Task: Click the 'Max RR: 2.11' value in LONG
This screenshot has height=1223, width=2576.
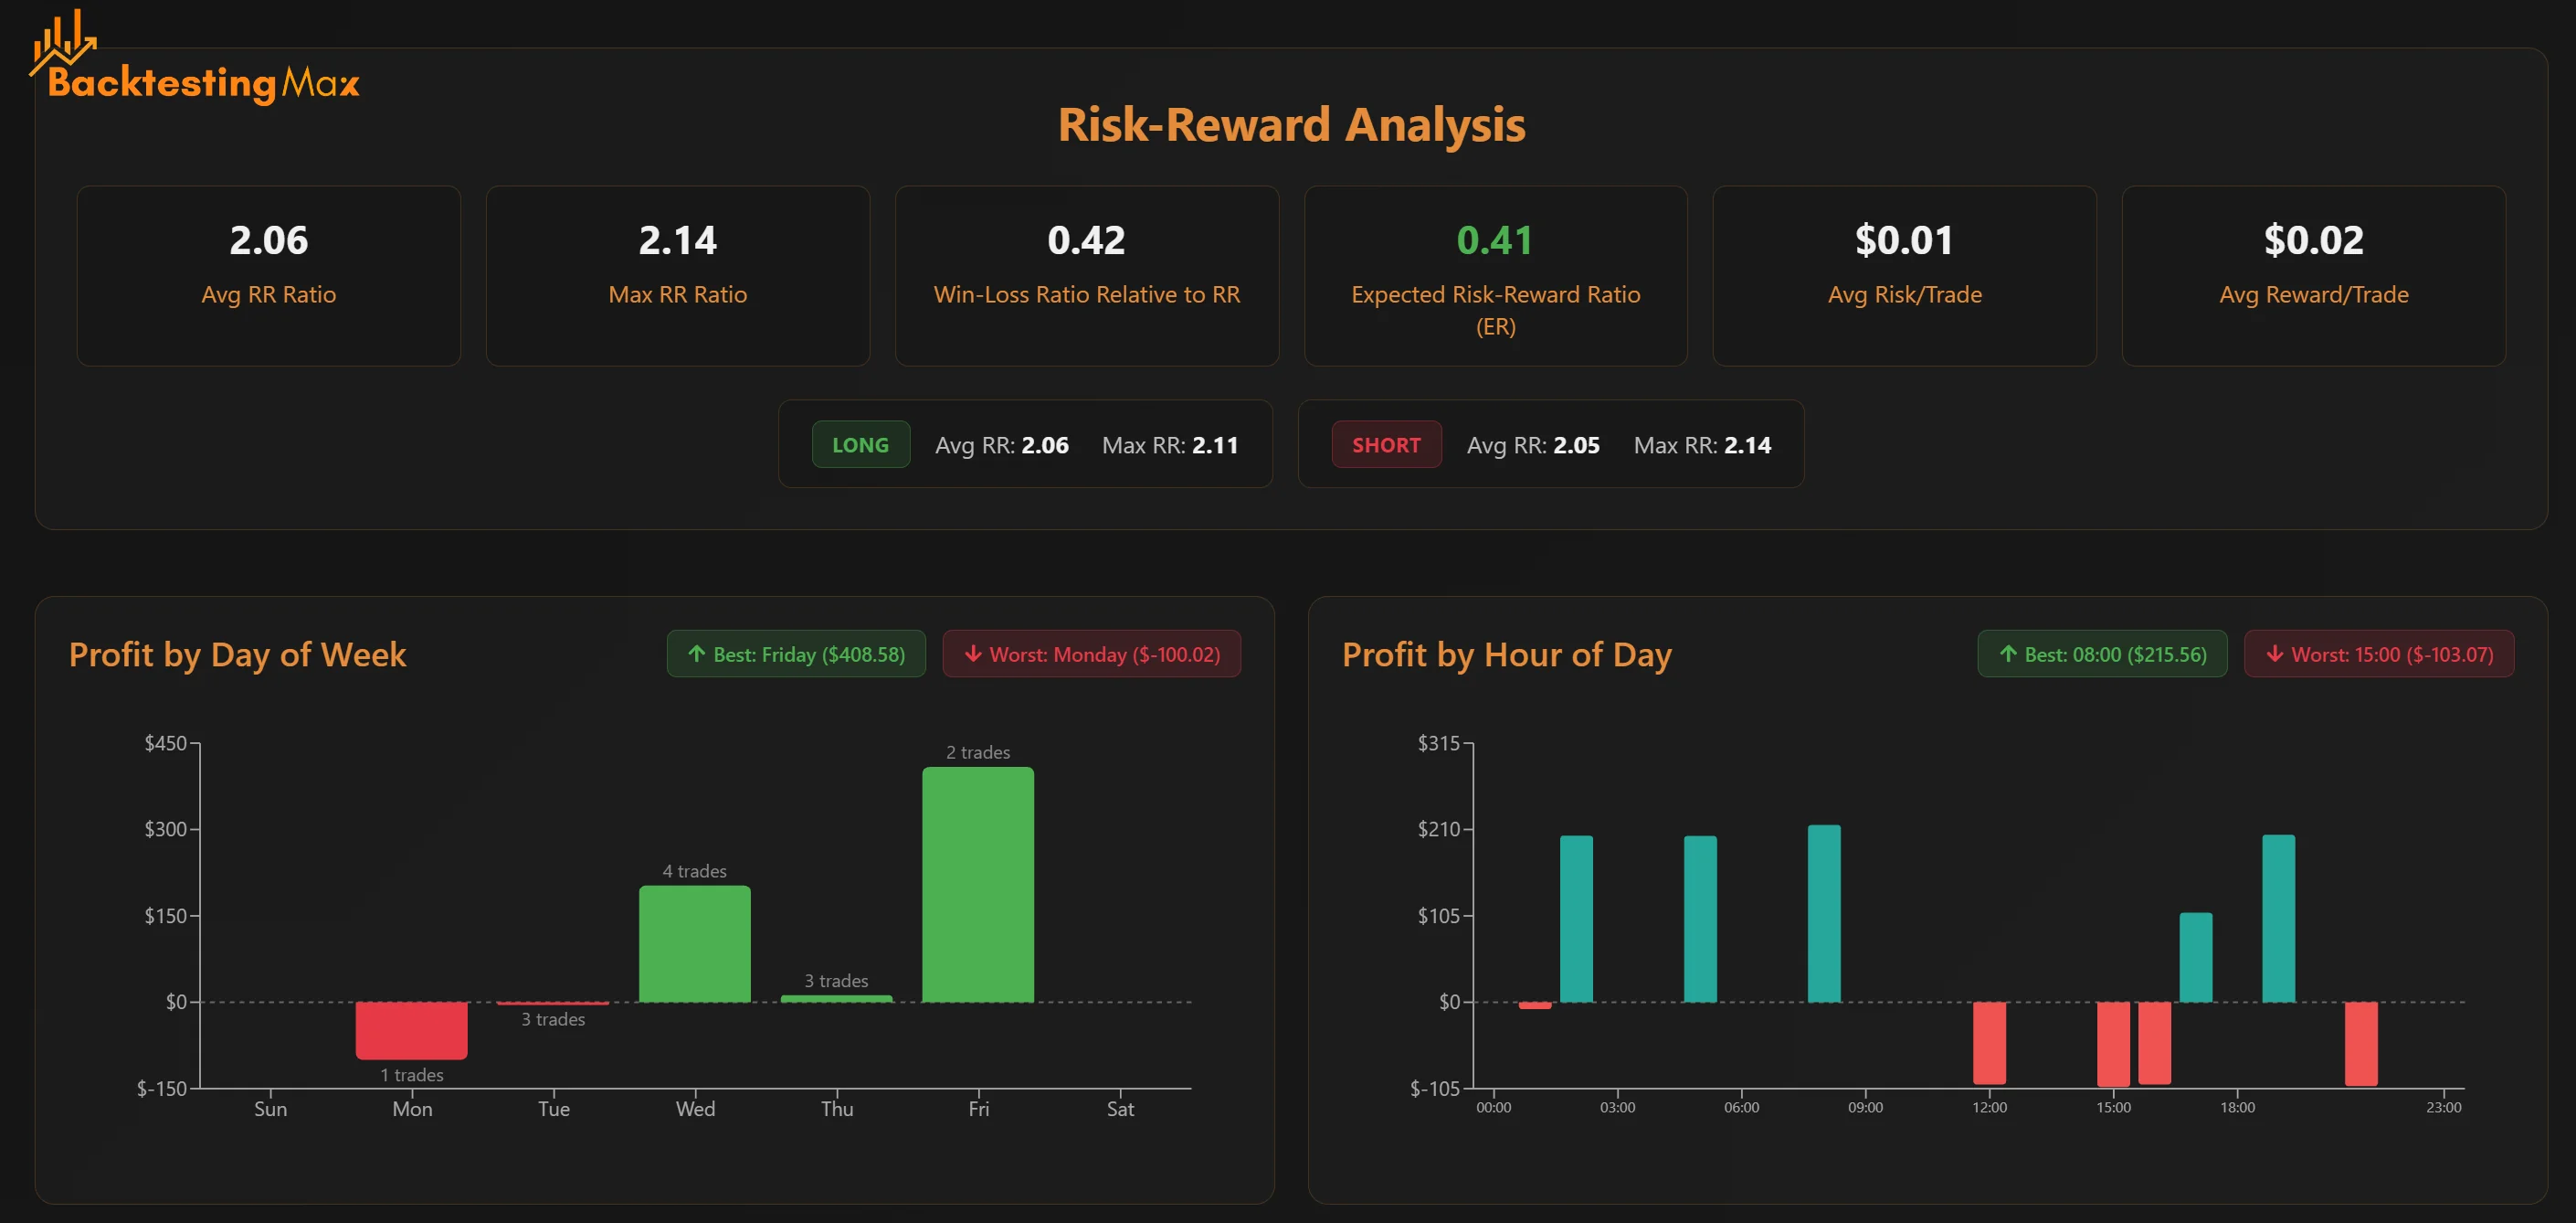Action: click(x=1170, y=444)
